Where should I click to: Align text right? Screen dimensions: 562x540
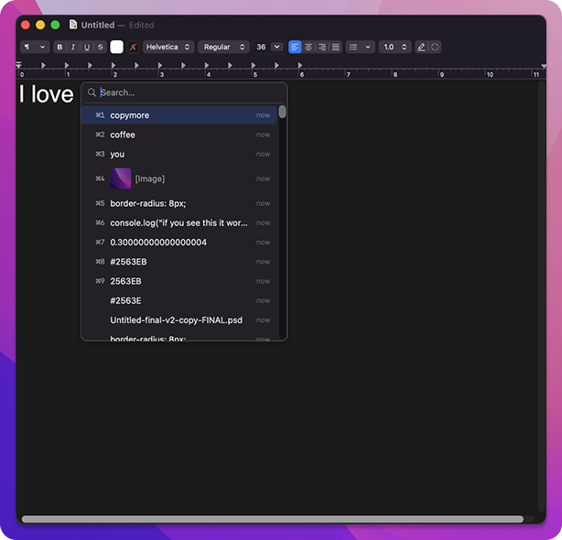322,47
